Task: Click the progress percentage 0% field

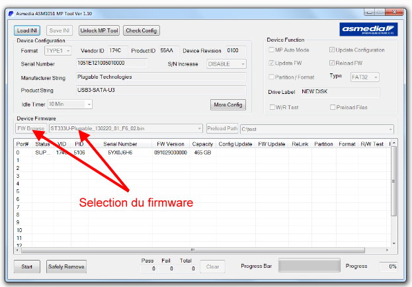Action: click(389, 266)
